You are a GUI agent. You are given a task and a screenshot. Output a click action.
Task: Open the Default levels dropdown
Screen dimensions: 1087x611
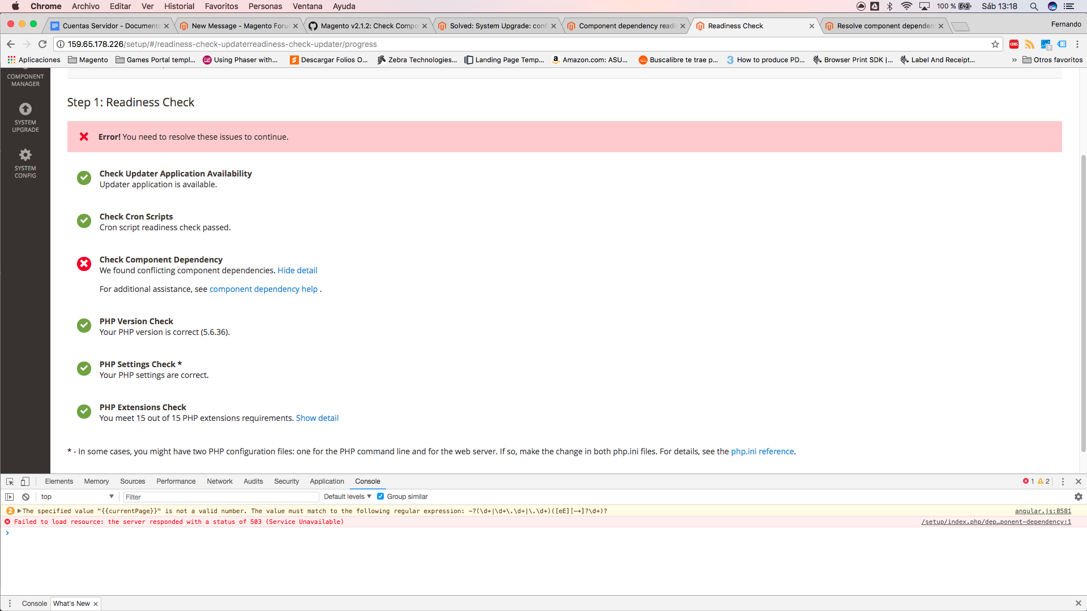coord(347,497)
